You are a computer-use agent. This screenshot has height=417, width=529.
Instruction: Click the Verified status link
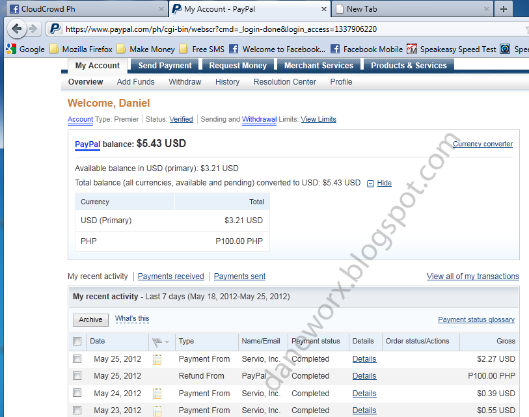coord(181,120)
